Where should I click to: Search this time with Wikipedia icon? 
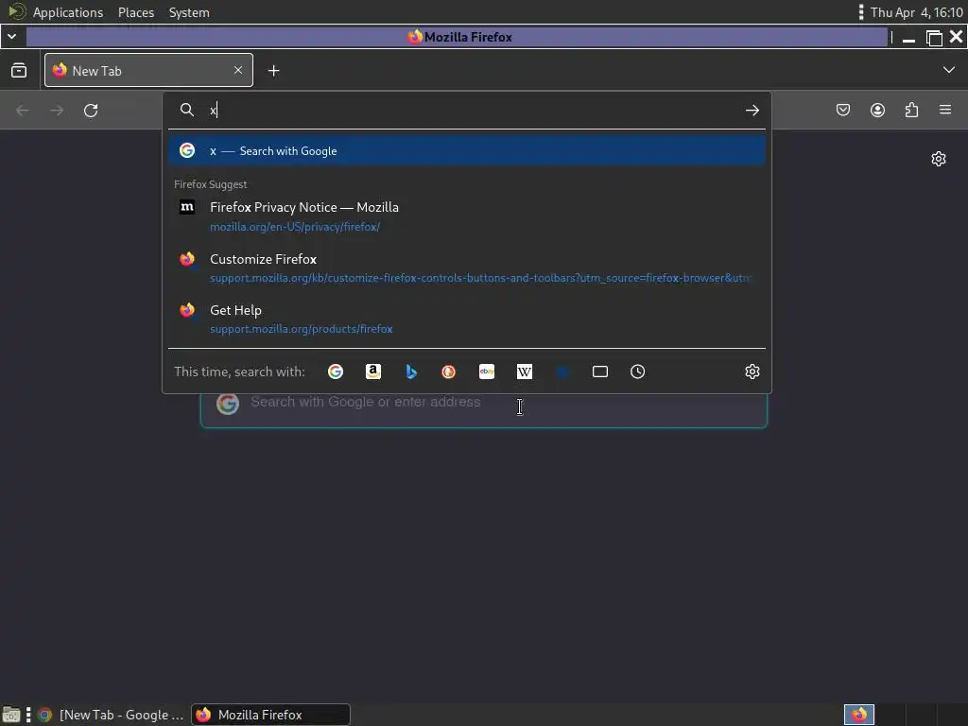[x=524, y=372]
